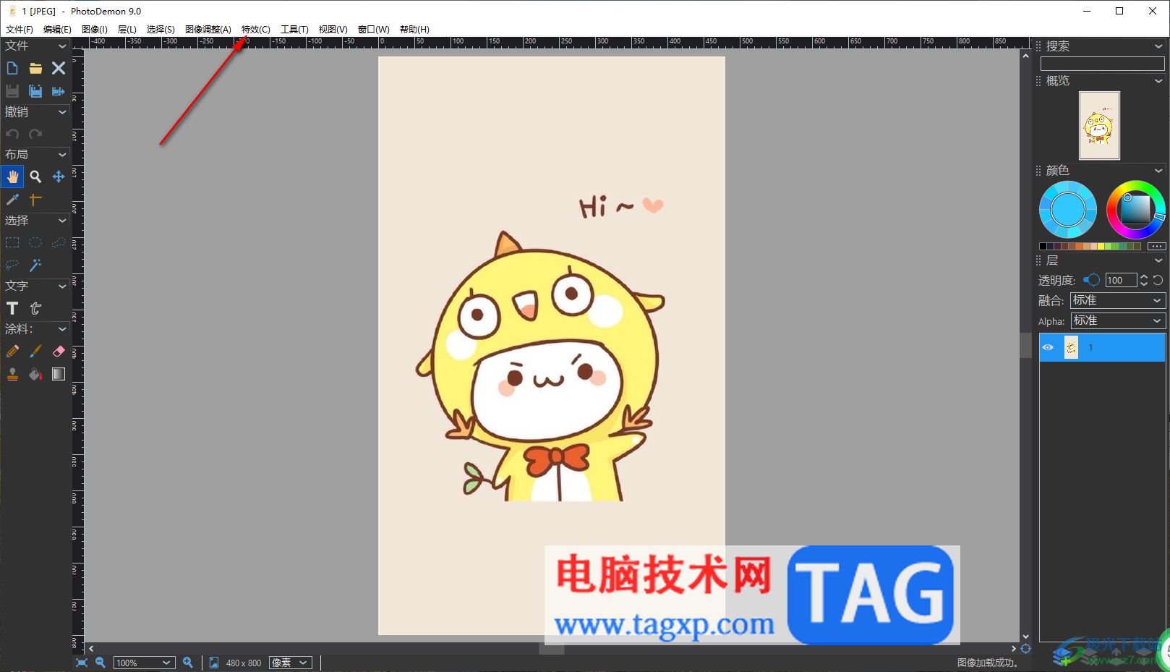This screenshot has height=672, width=1170.
Task: Collapse the 选择 tool section
Action: (62, 221)
